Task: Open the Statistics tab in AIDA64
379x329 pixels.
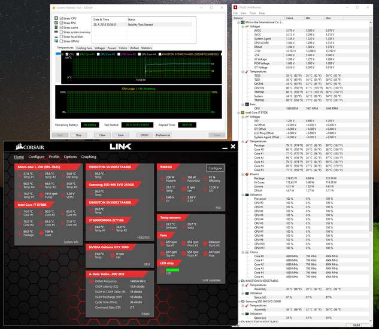Action: click(147, 48)
